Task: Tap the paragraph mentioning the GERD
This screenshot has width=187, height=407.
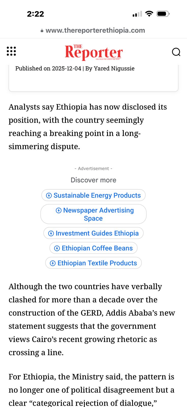Action: tap(91, 319)
